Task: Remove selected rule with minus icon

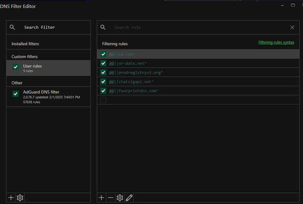Action: pos(111,197)
